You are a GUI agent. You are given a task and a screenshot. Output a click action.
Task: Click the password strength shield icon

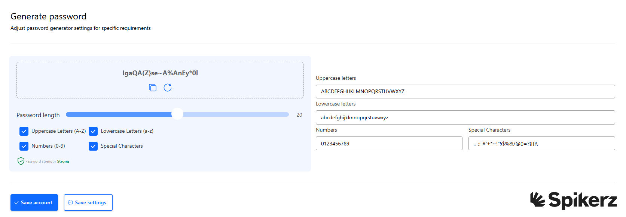point(21,161)
